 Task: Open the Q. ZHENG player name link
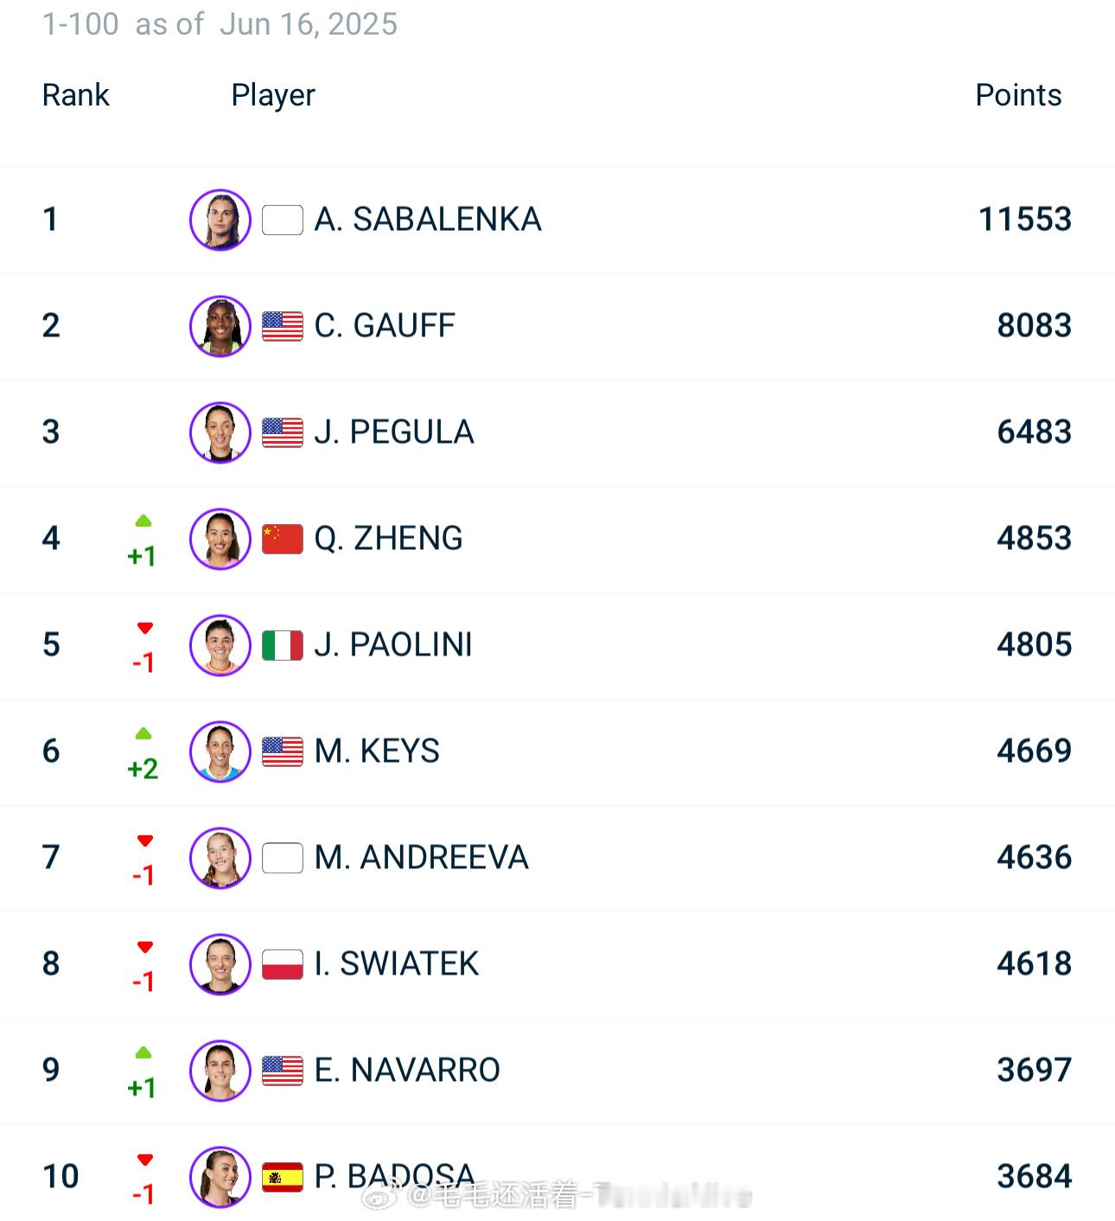tap(388, 539)
